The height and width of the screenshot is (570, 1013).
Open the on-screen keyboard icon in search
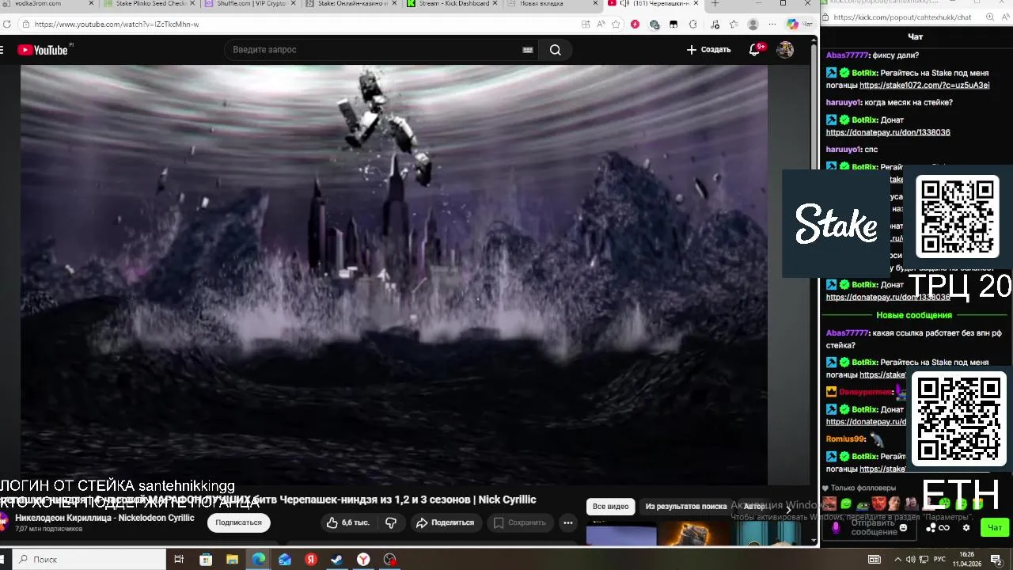(x=528, y=50)
